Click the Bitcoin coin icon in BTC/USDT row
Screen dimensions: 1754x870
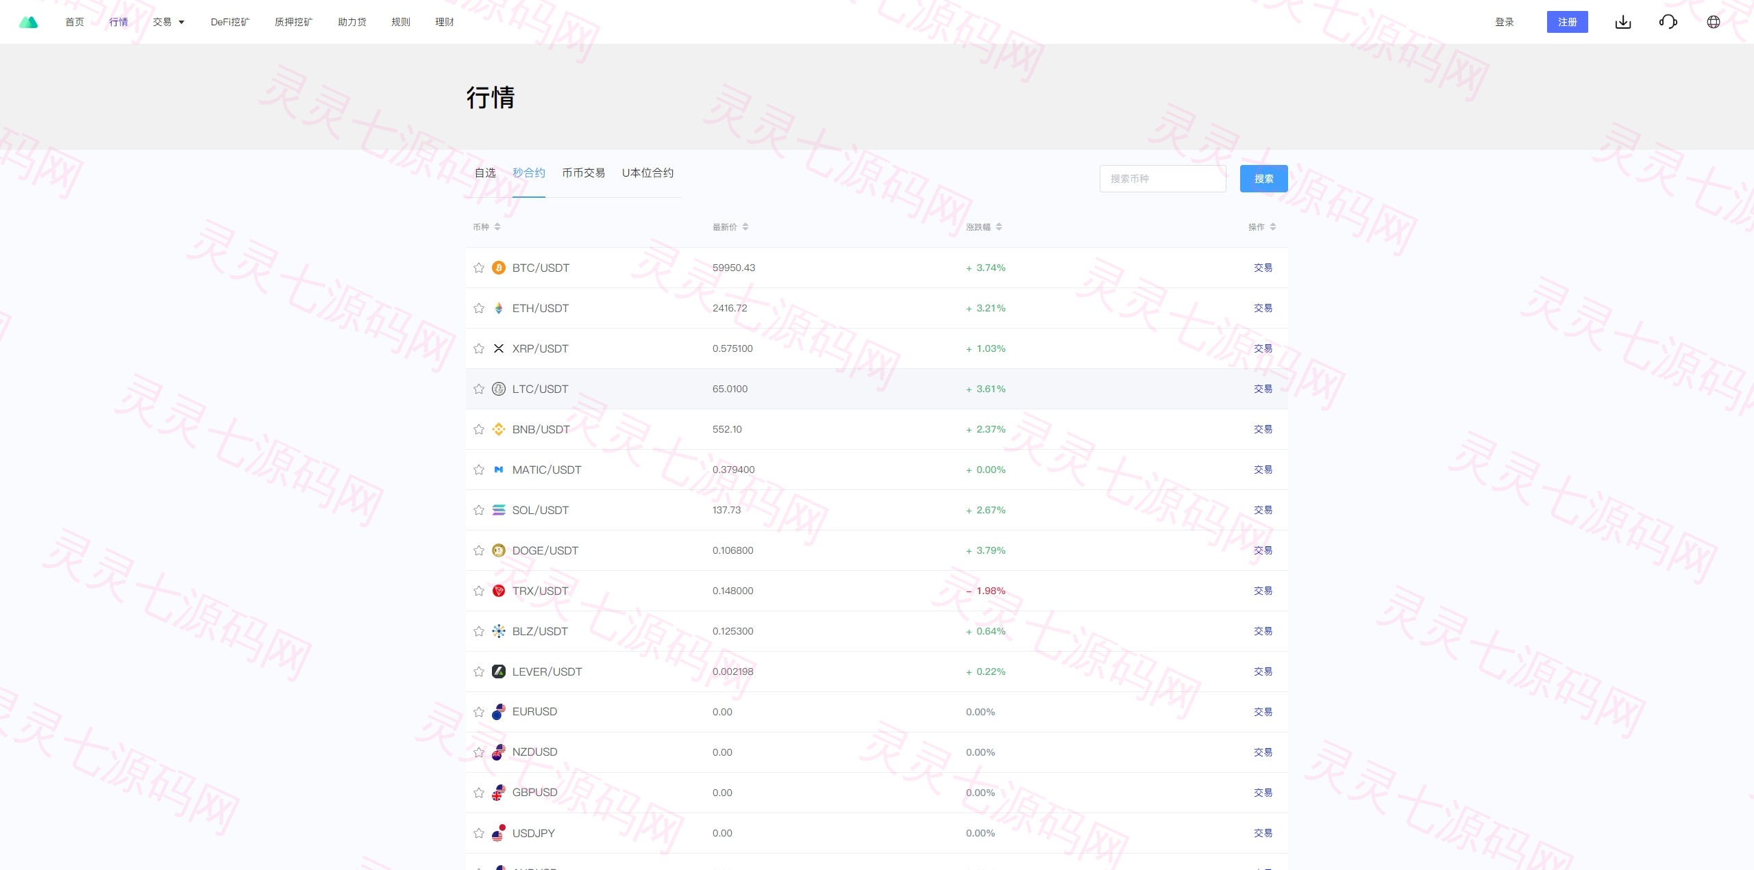(x=499, y=268)
